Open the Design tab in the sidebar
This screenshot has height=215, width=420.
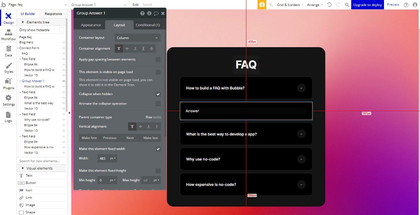8,18
